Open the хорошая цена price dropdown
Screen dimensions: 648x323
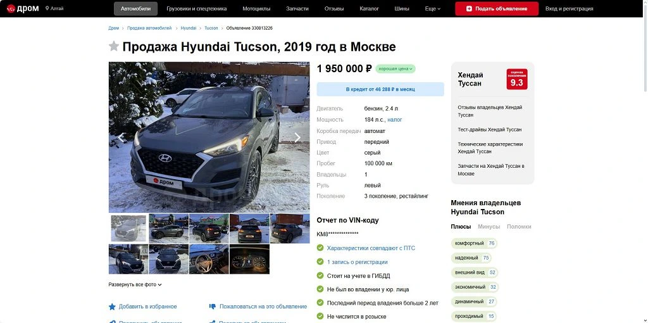click(x=396, y=68)
